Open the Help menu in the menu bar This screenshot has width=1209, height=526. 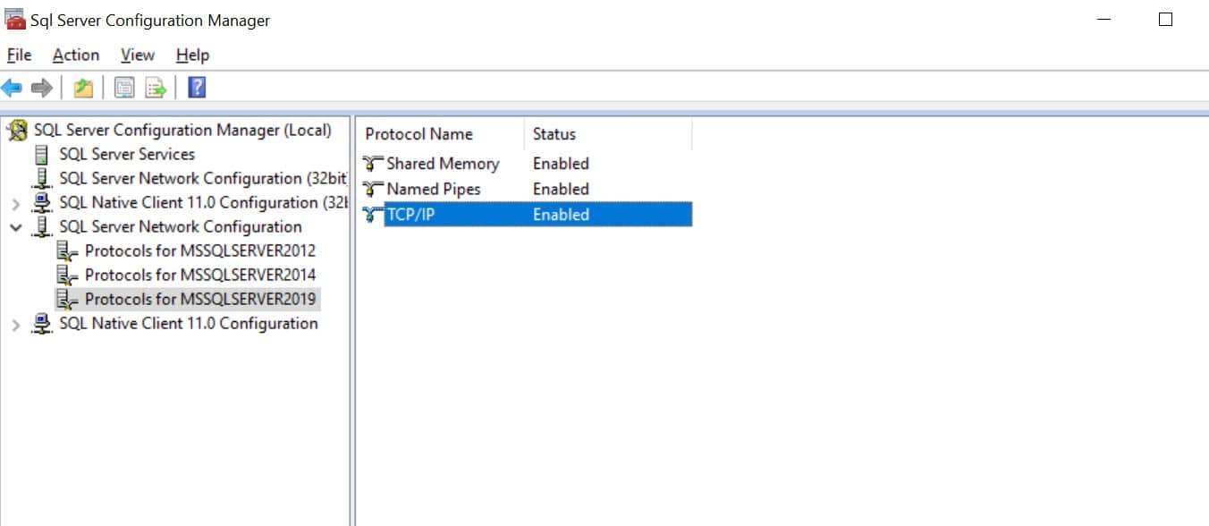point(192,55)
